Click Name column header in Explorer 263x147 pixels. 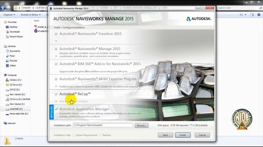pos(37,21)
